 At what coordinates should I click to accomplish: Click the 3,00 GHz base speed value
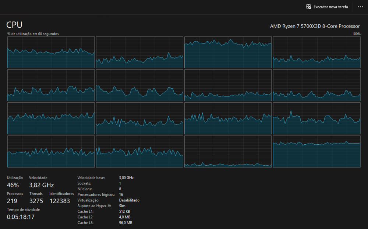(126, 178)
